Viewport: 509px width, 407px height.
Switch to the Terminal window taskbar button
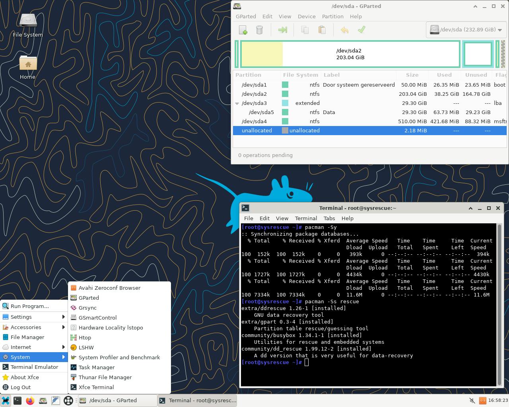click(x=198, y=401)
